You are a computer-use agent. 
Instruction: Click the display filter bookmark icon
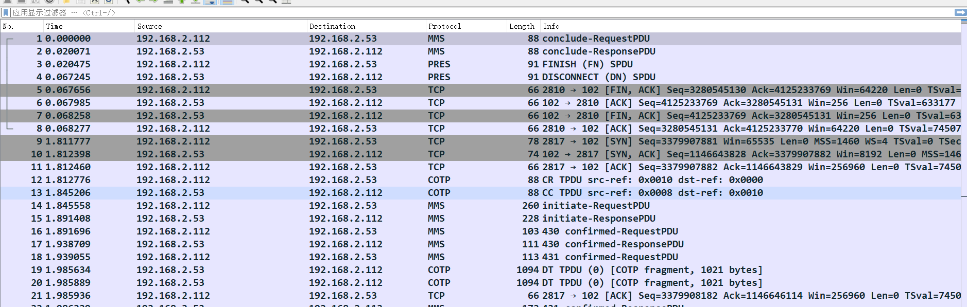click(x=6, y=12)
